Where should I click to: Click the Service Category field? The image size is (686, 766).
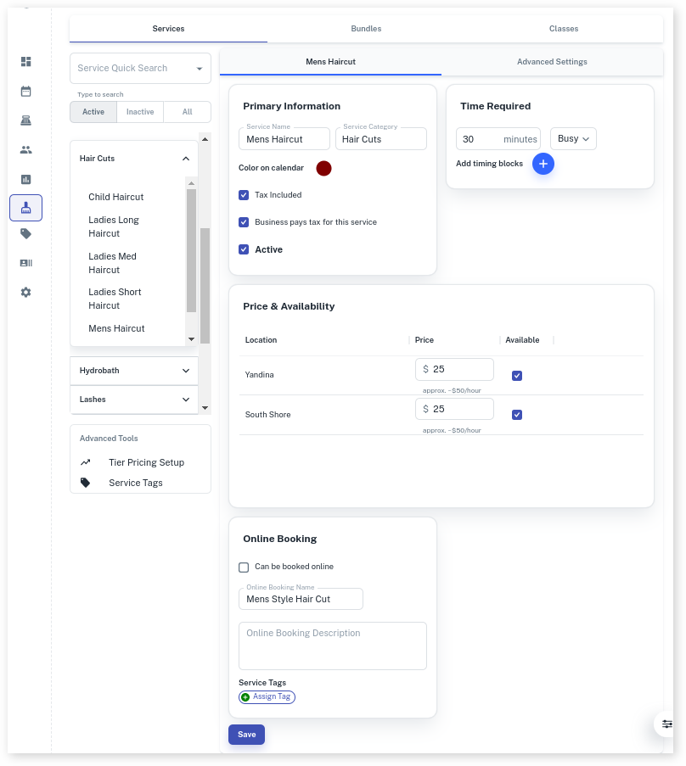(x=381, y=139)
